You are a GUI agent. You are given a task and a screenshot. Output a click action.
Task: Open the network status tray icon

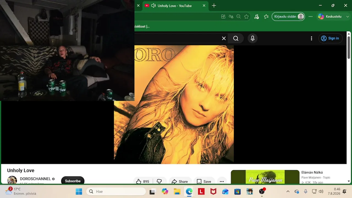pos(314,191)
